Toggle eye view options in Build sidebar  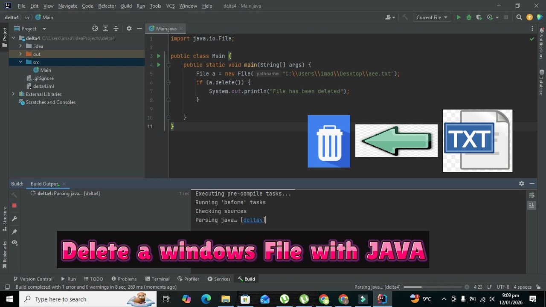pos(15,243)
